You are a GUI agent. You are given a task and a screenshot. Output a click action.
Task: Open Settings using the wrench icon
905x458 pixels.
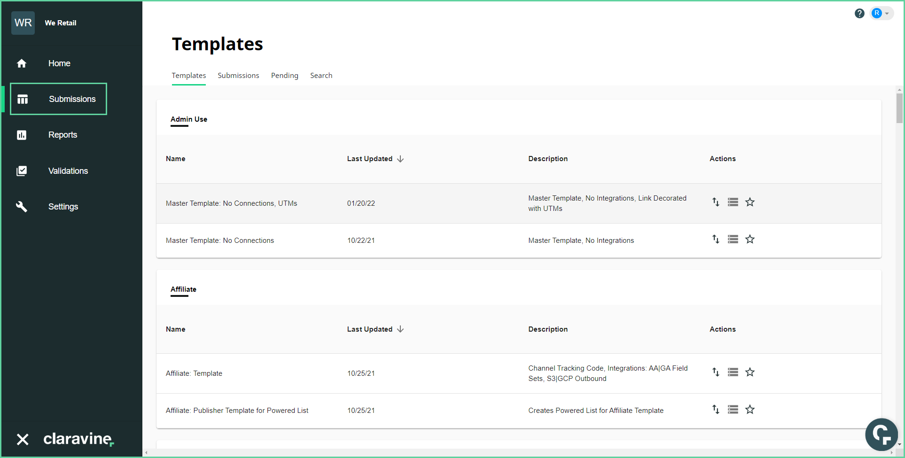[22, 207]
